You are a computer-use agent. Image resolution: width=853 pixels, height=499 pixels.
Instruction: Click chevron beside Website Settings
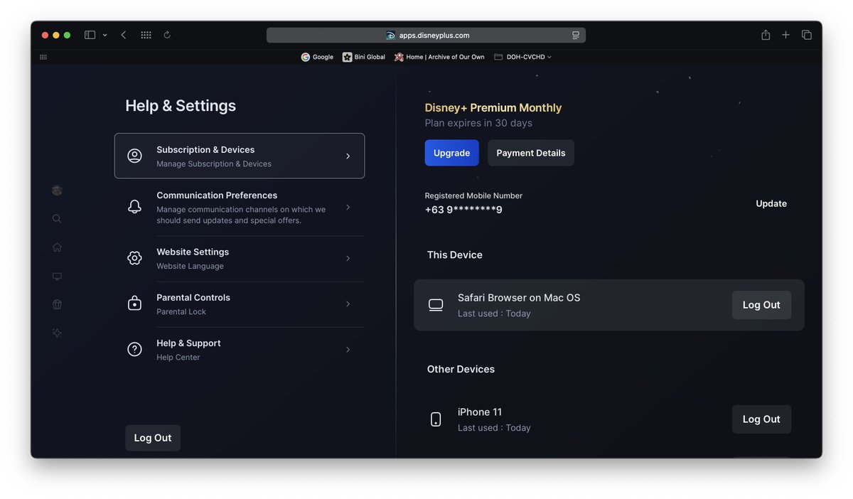[348, 258]
